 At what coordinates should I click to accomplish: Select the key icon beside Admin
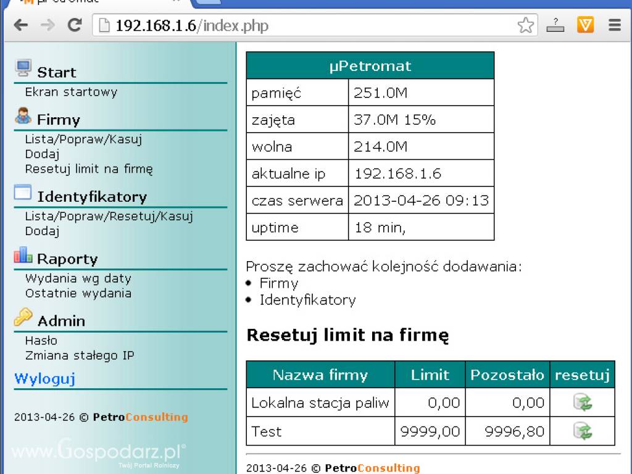click(23, 317)
